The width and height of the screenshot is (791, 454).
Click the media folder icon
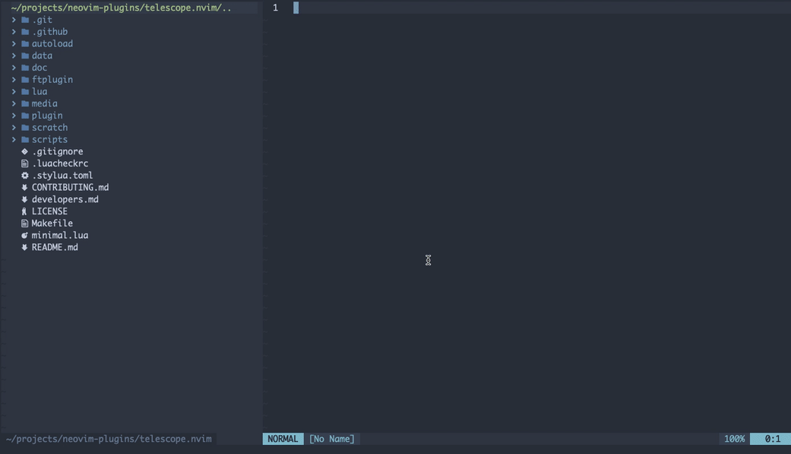click(x=25, y=103)
